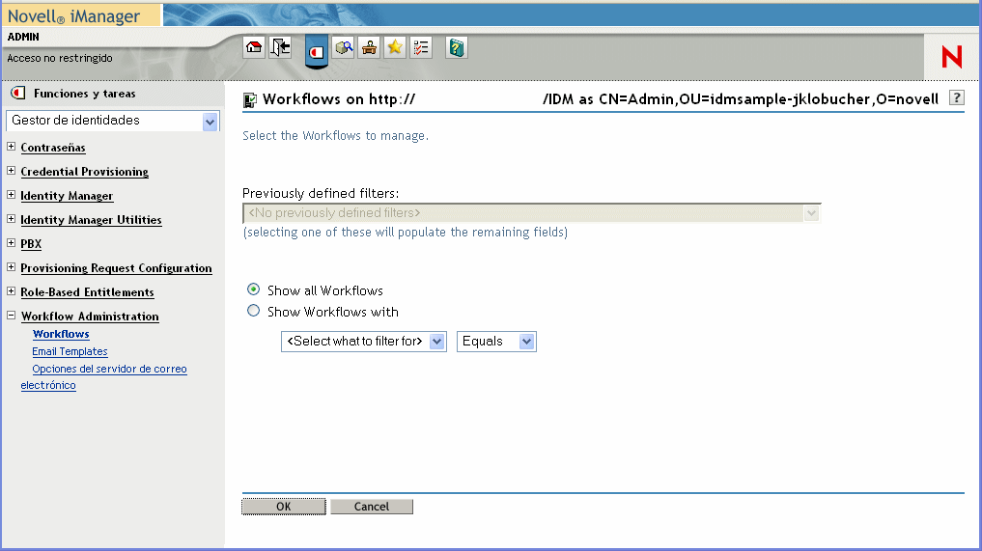Viewport: 982px width, 551px height.
Task: Open the Identity Manager role link
Action: (67, 196)
